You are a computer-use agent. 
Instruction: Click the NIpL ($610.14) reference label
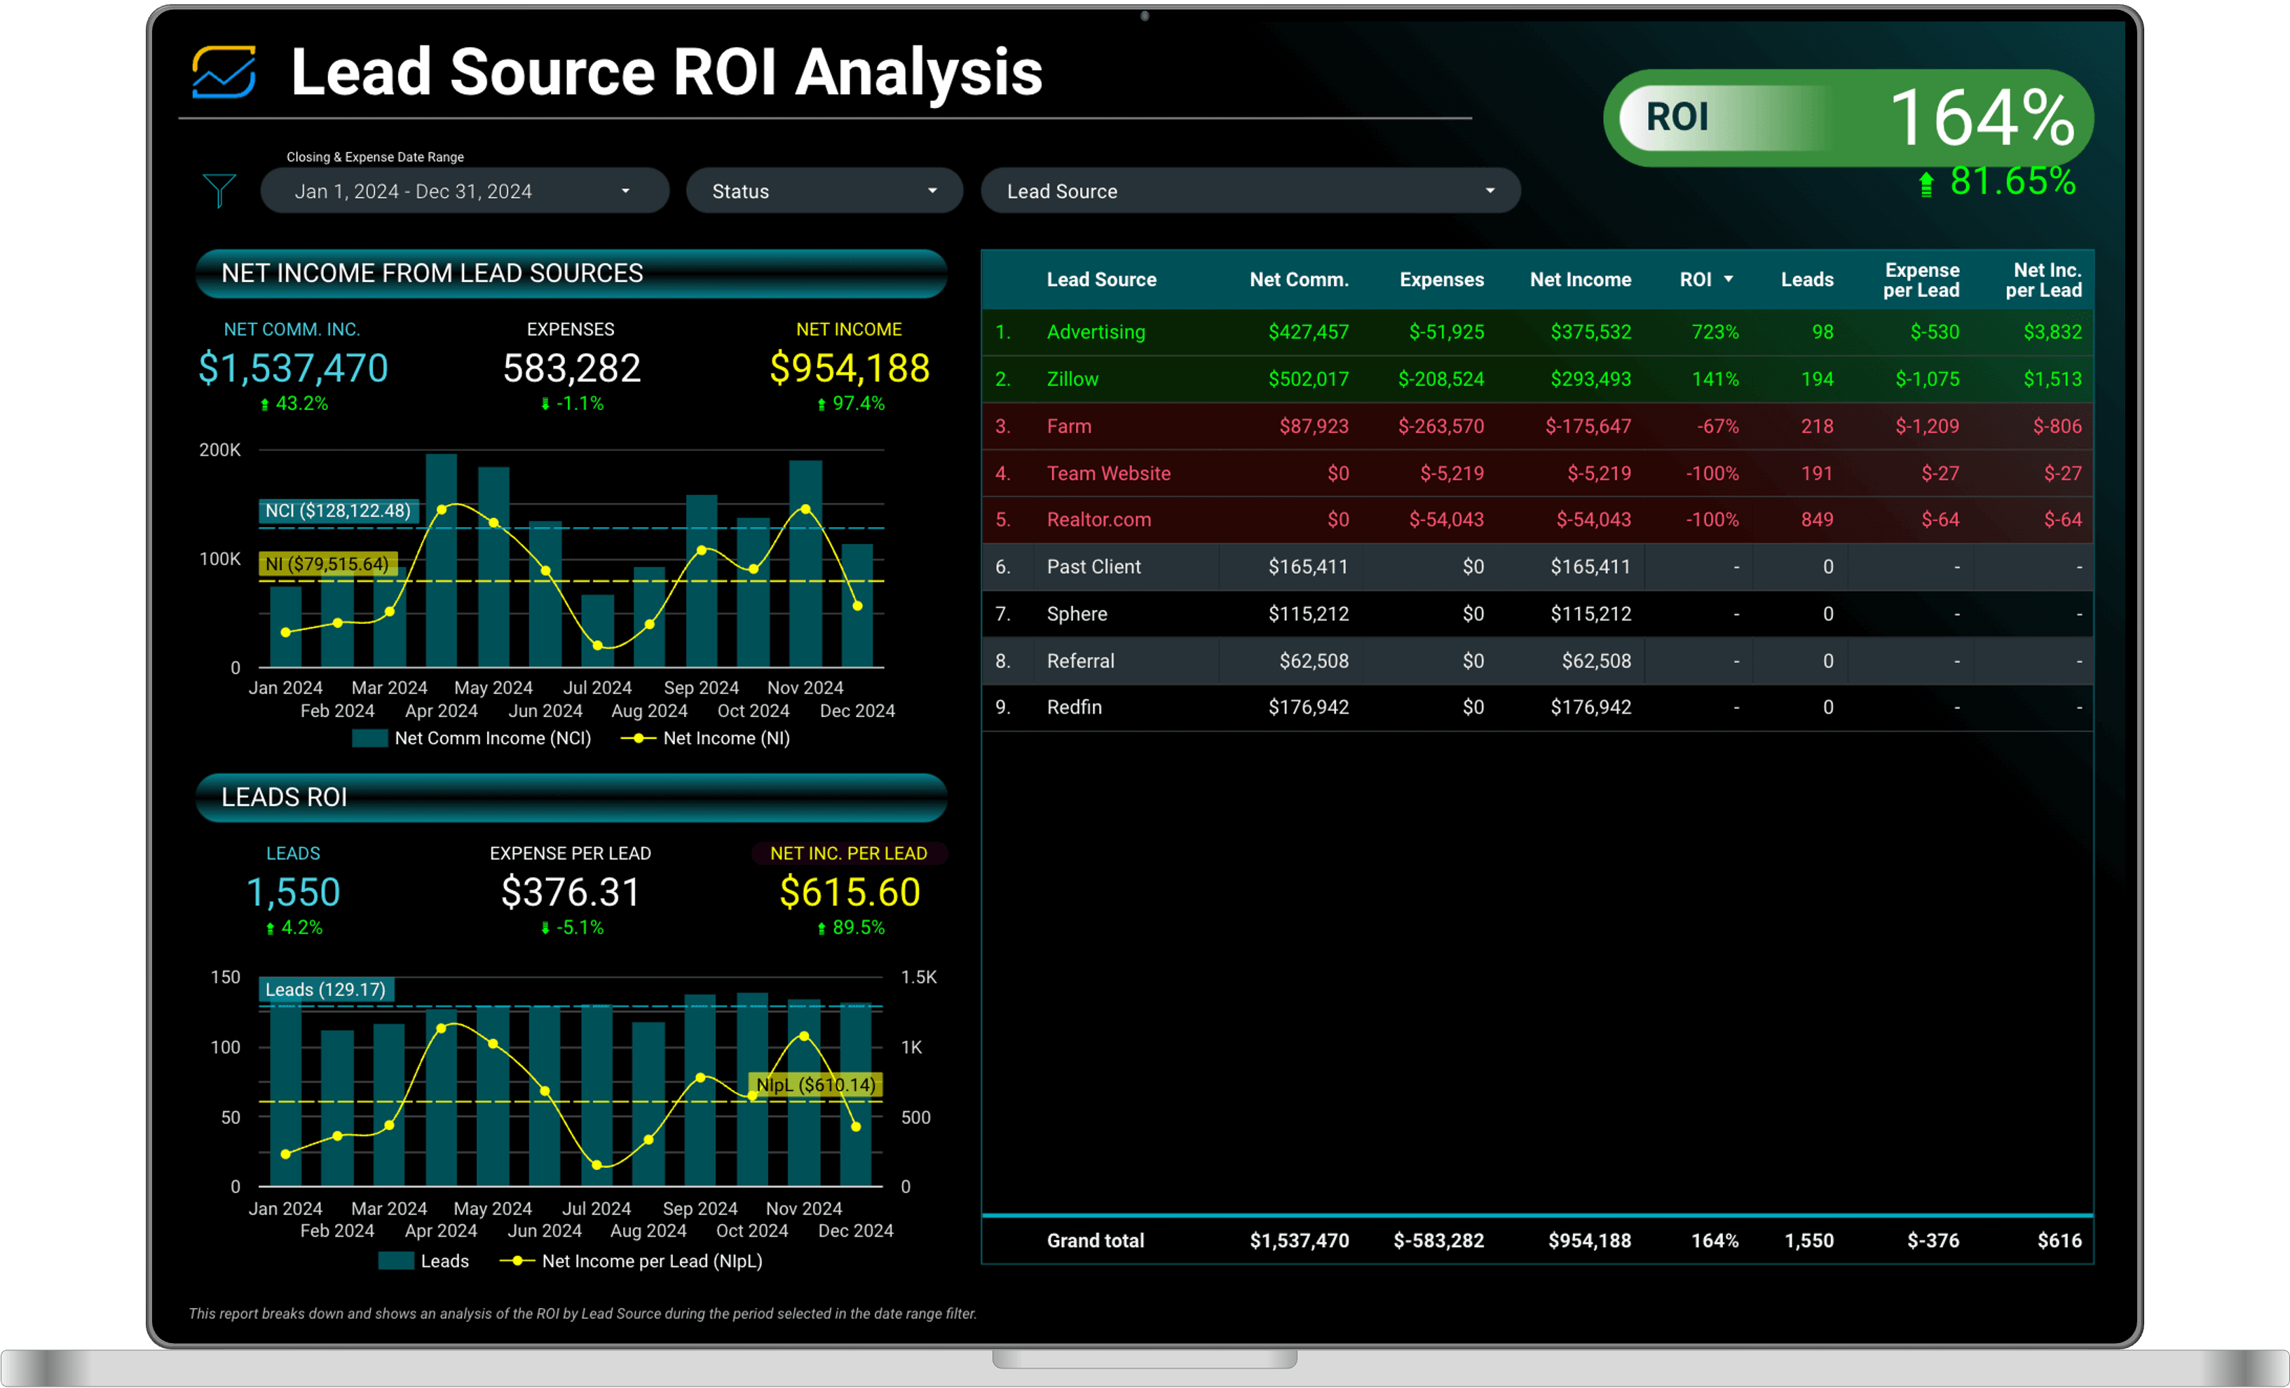pos(816,1085)
